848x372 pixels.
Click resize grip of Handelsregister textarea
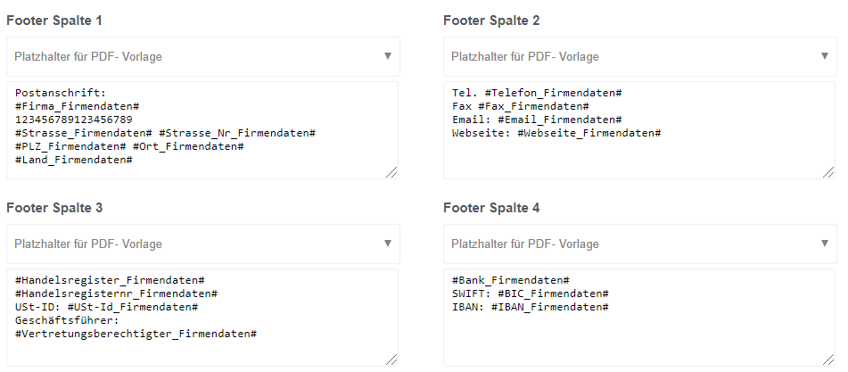tap(391, 360)
